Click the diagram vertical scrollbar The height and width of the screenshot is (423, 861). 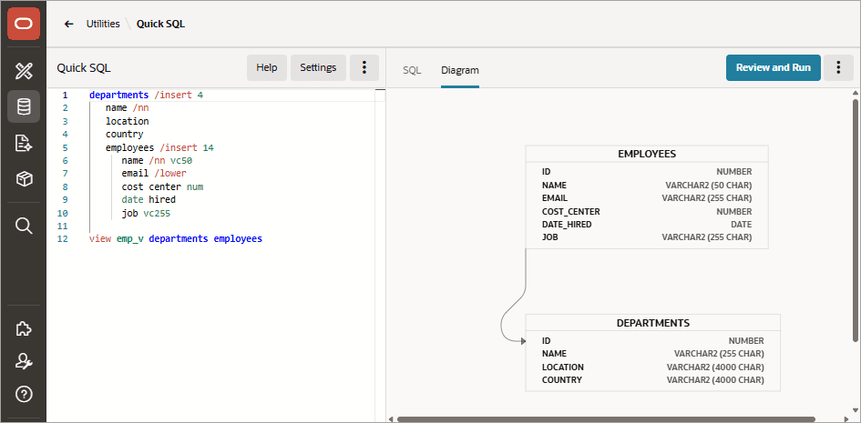pyautogui.click(x=856, y=219)
